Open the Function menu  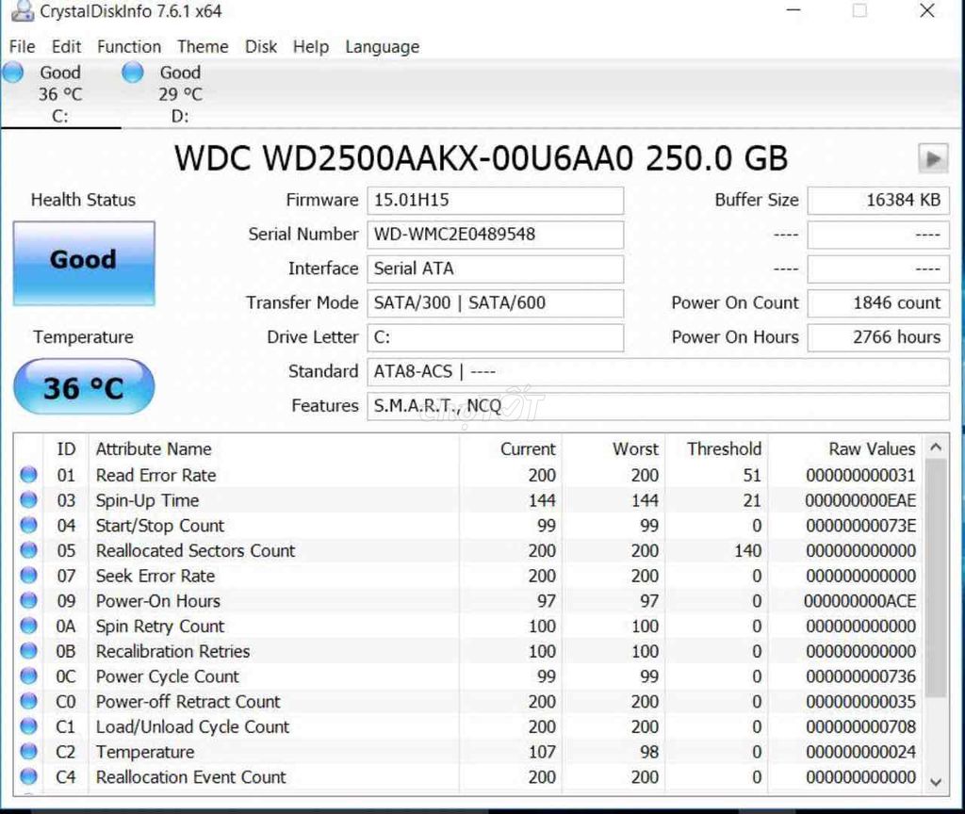pyautogui.click(x=129, y=47)
